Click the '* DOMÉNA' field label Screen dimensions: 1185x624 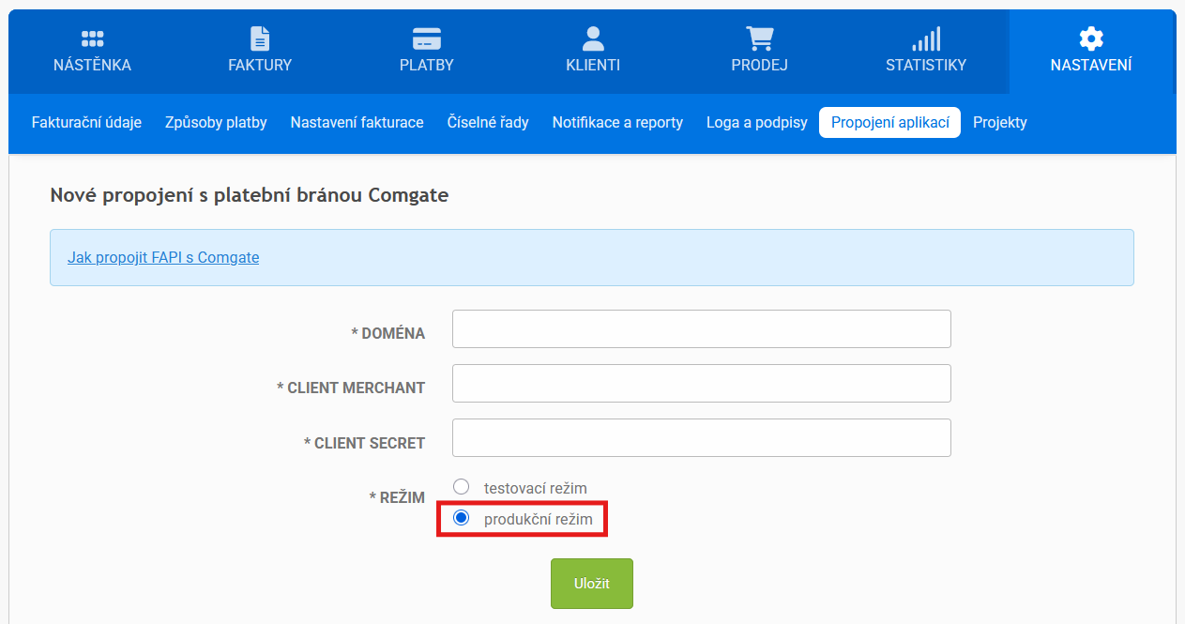(x=388, y=333)
